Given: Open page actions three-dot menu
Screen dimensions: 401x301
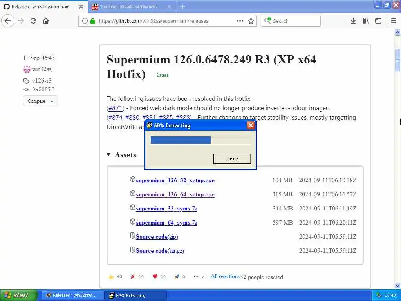Looking at the screenshot, I should coord(240,21).
